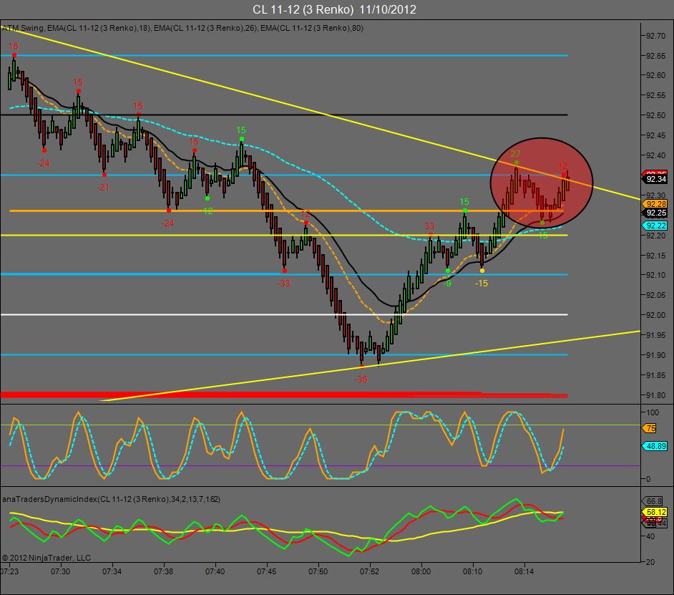Click the green -12 swing label
Viewport: 674px width, 595px height.
(x=207, y=211)
